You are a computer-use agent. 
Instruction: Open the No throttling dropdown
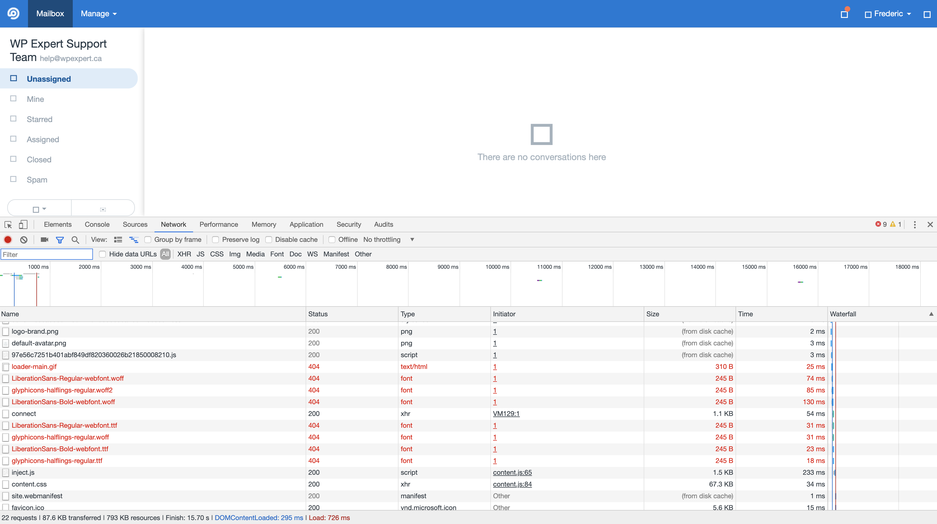pyautogui.click(x=389, y=239)
